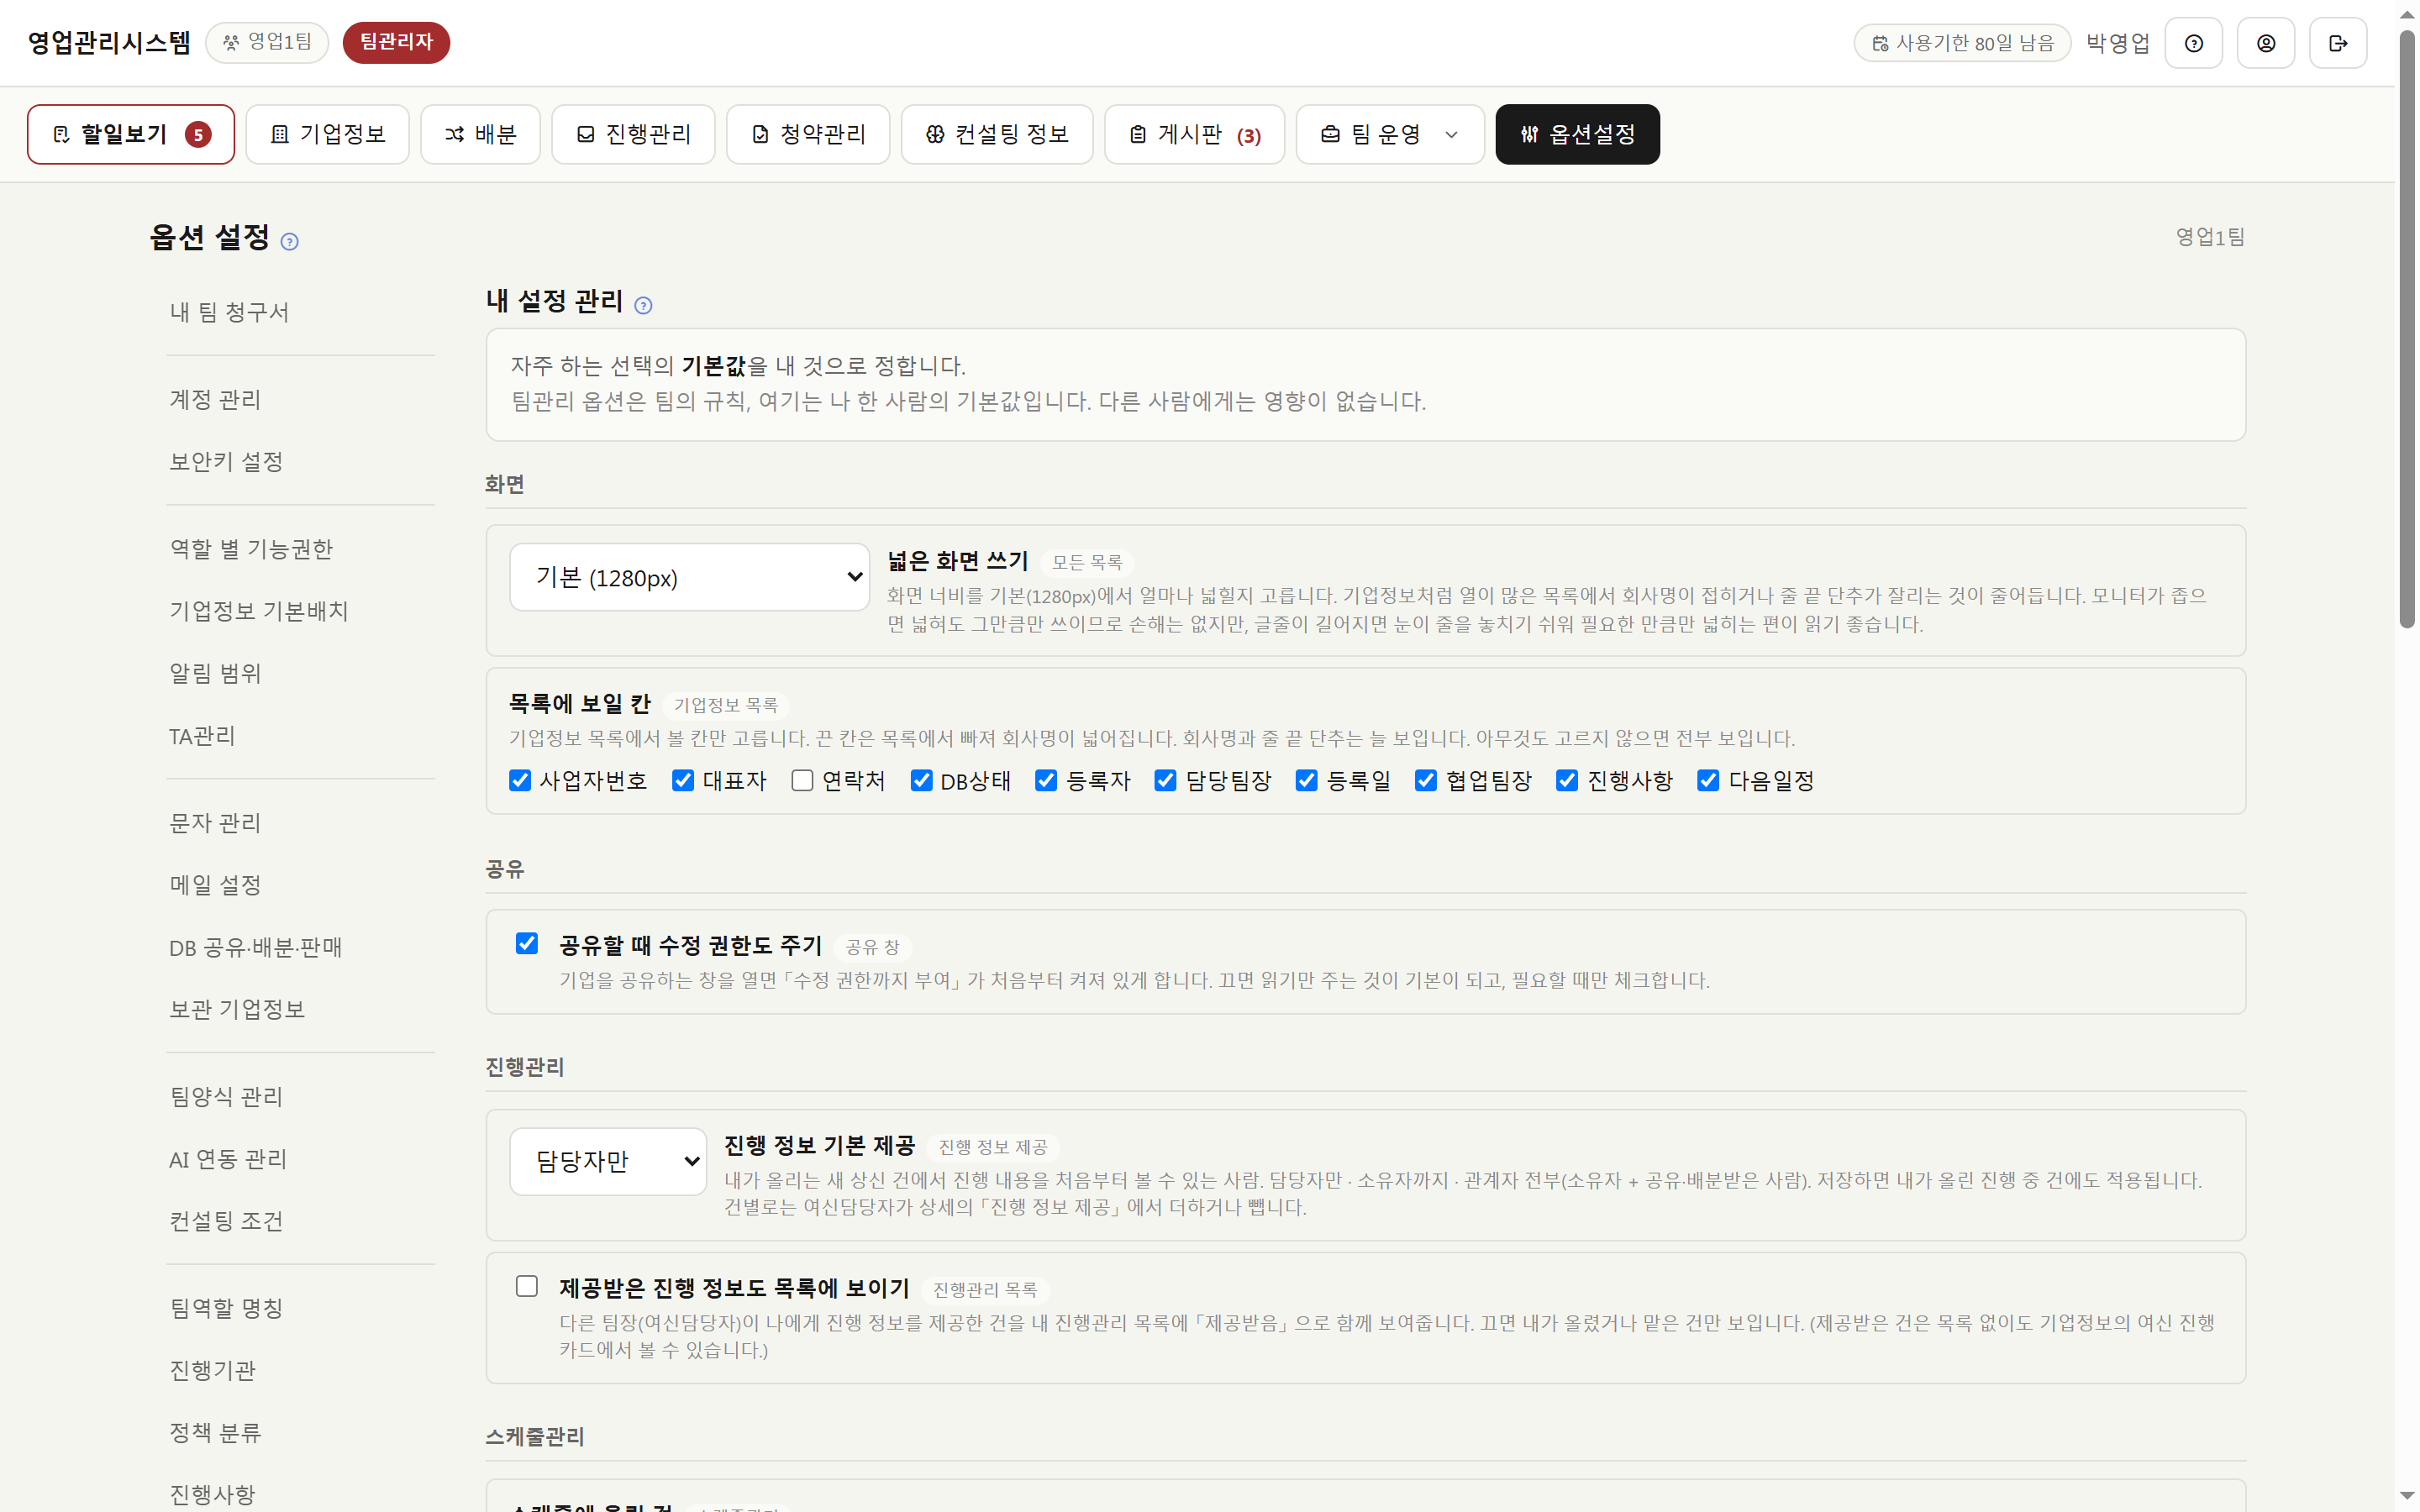Open the 기업정보 tab
This screenshot has height=1512, width=2420.
tap(328, 134)
